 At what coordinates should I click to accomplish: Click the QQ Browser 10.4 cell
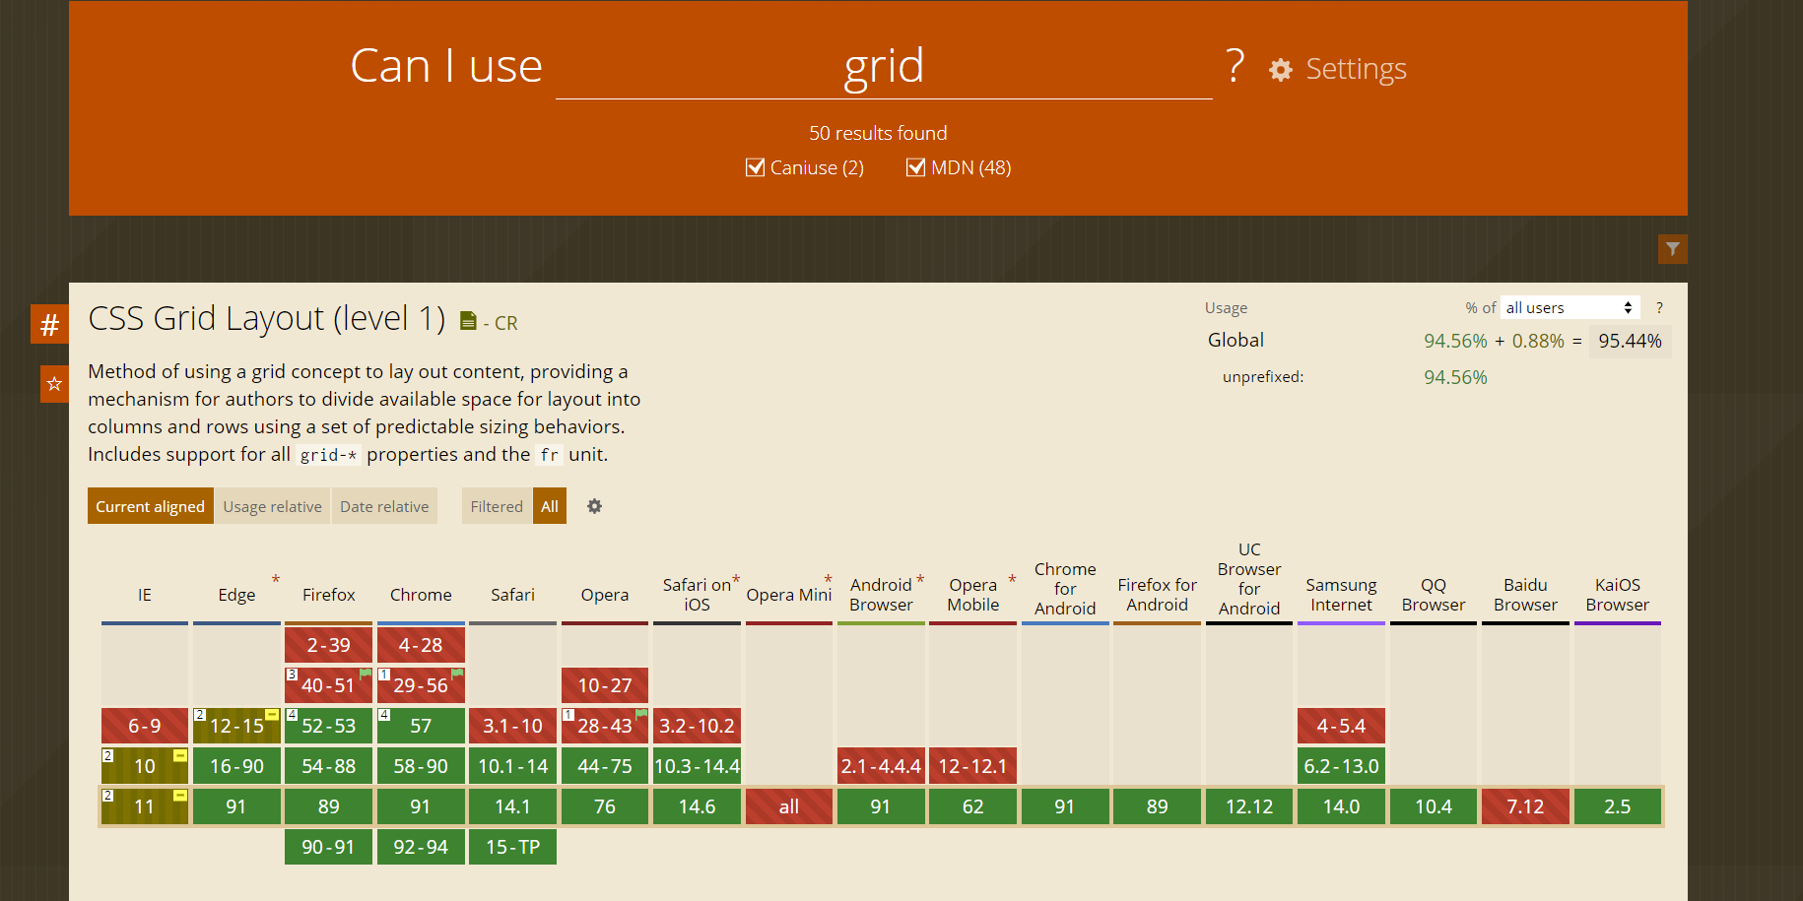(1434, 806)
